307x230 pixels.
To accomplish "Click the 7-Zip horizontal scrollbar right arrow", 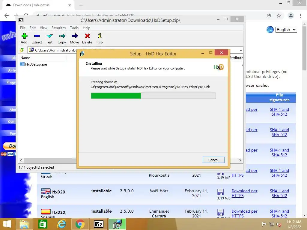I will click(240, 161).
